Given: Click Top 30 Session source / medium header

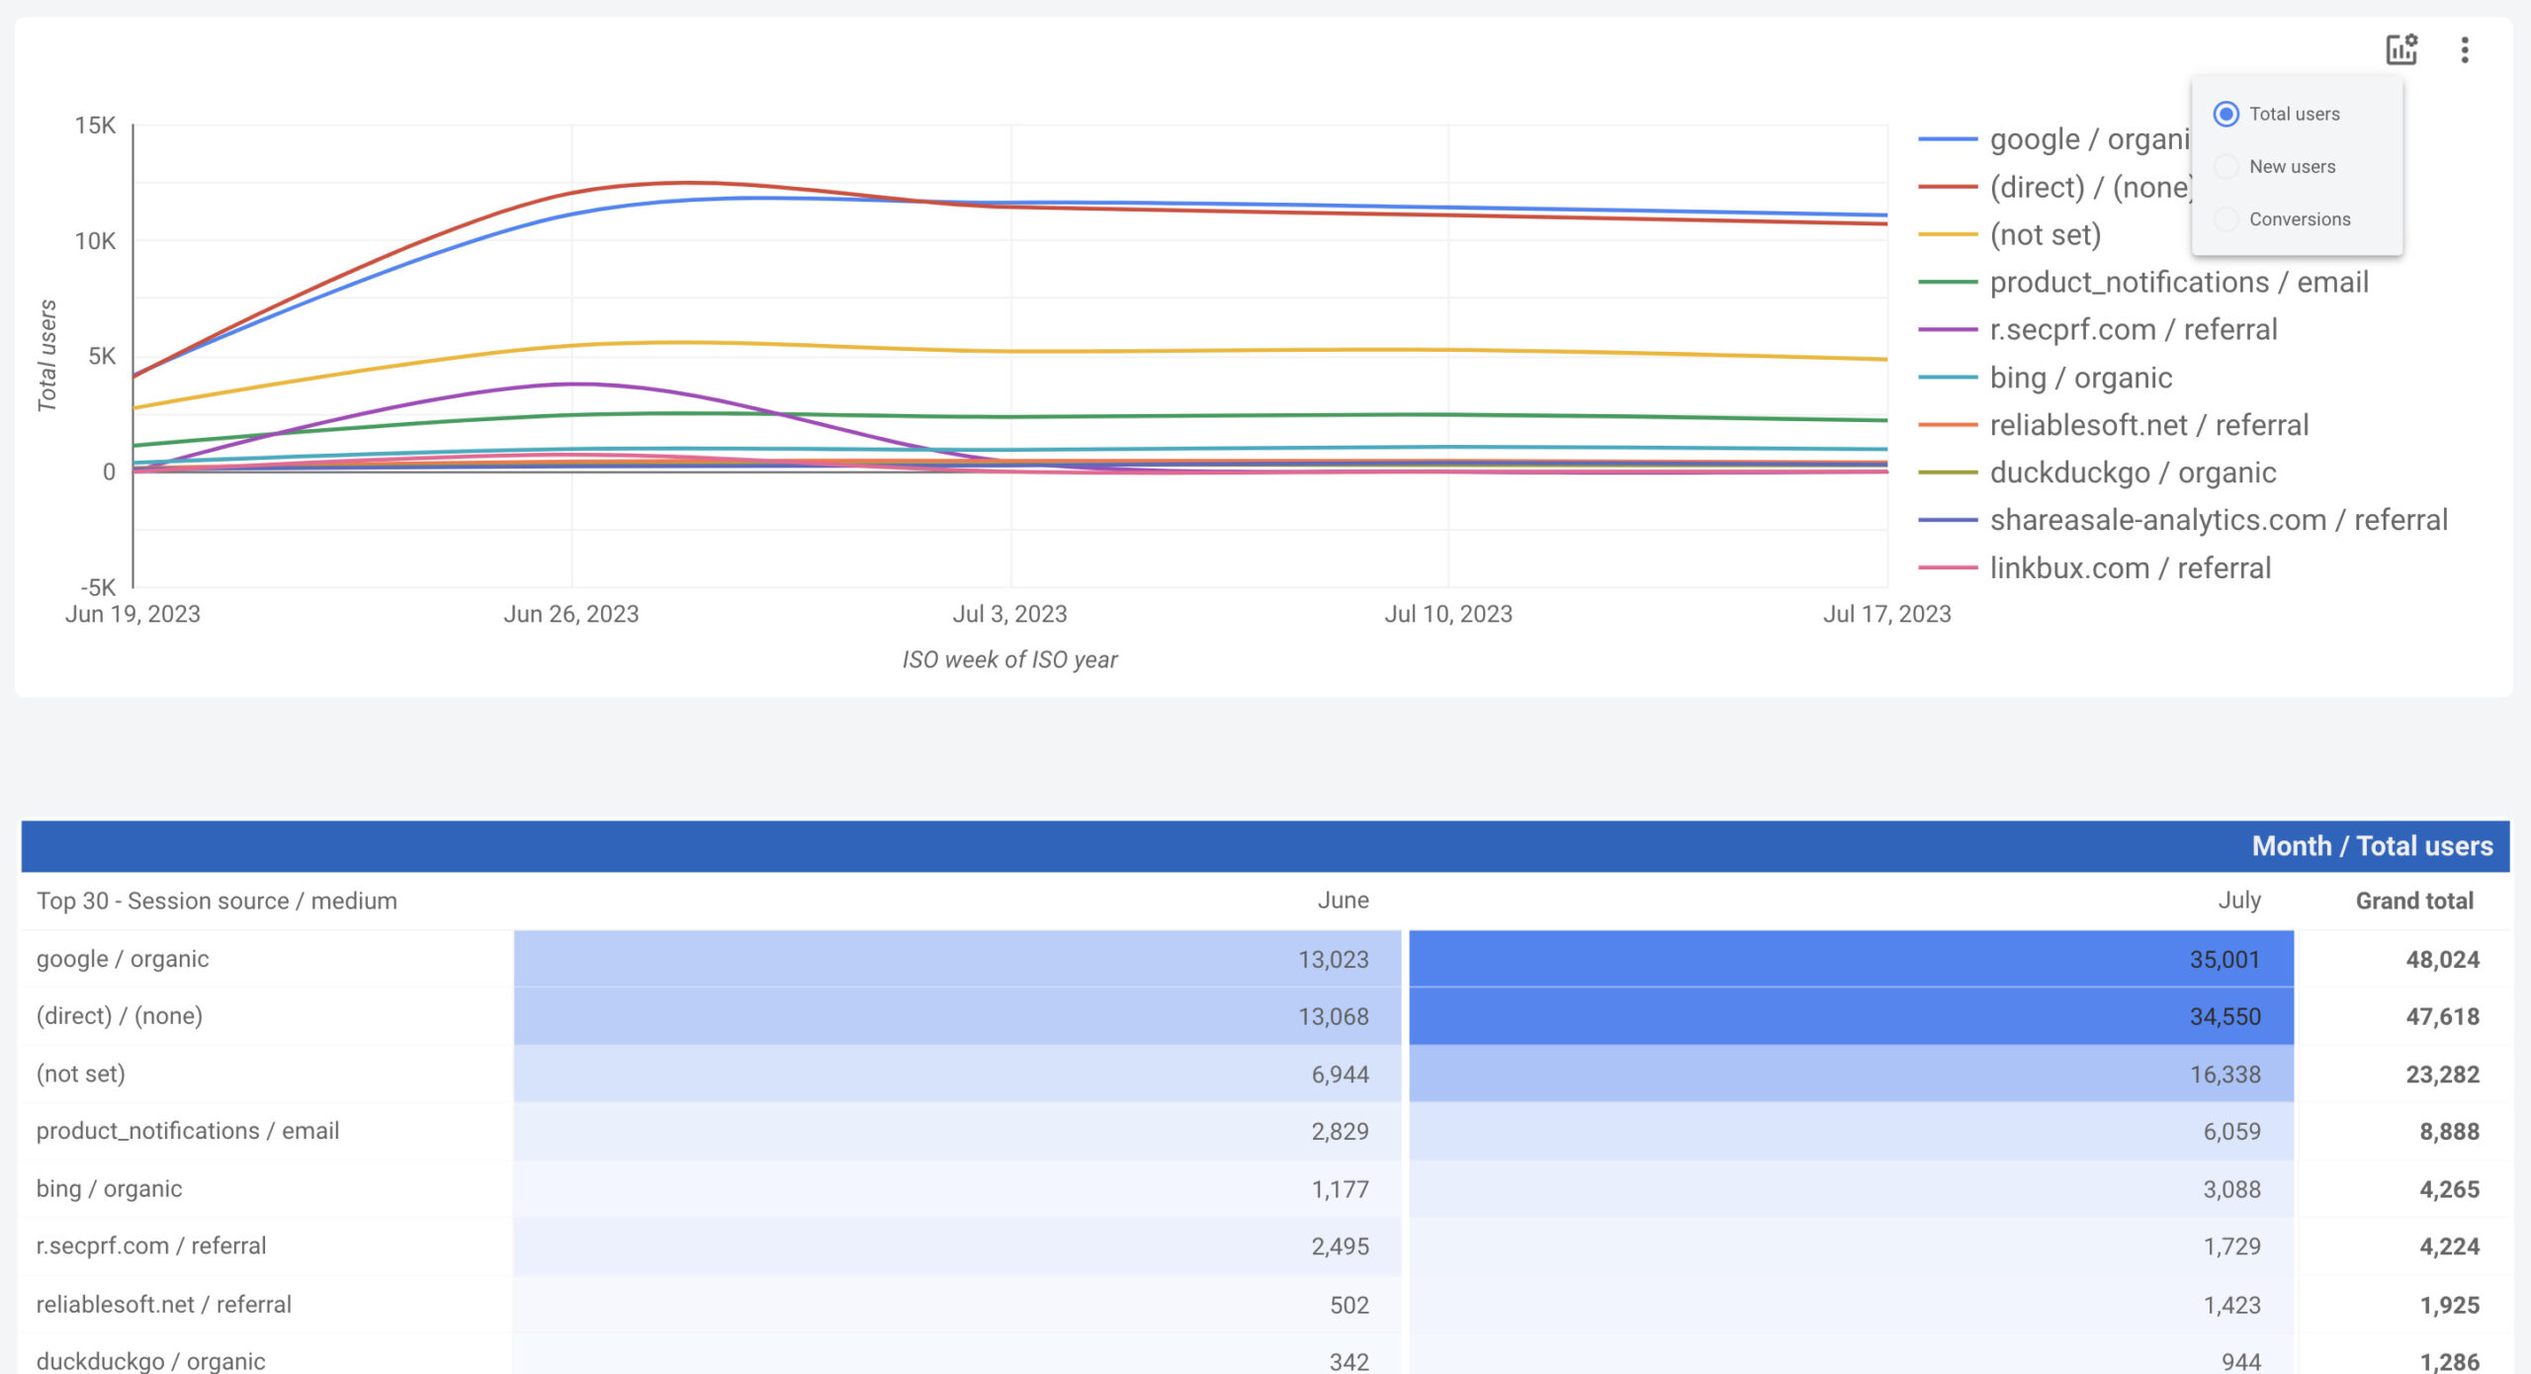Looking at the screenshot, I should [x=217, y=901].
